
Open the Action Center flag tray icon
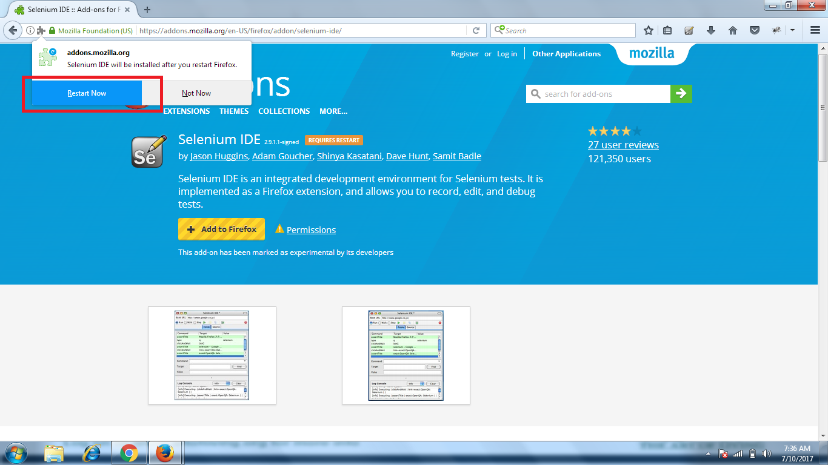click(x=723, y=453)
